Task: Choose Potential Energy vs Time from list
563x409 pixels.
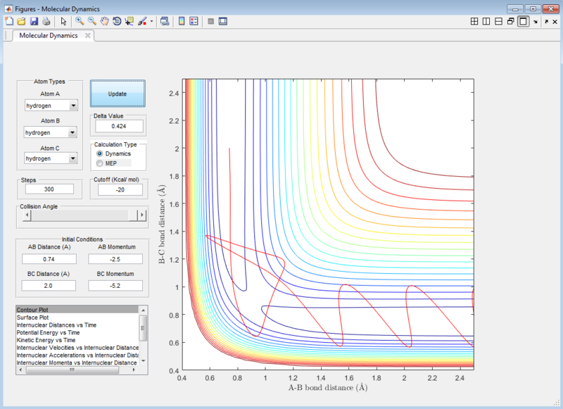Action: point(48,332)
